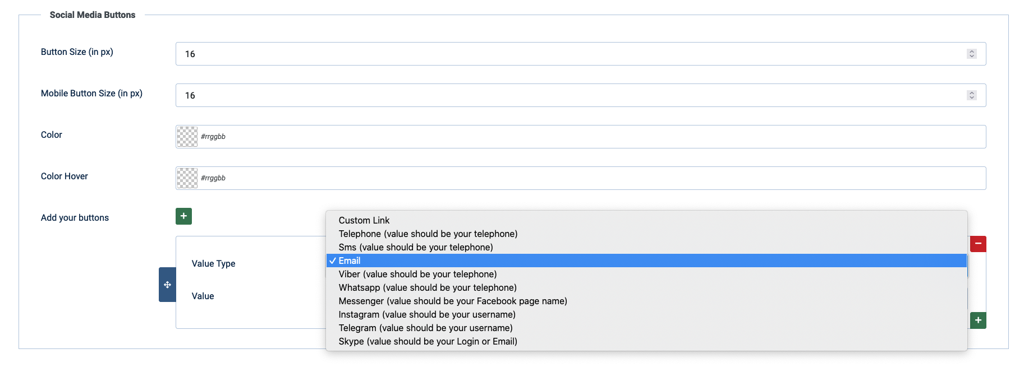Click Button Size number stepper arrows
This screenshot has height=372, width=1024.
pos(972,54)
